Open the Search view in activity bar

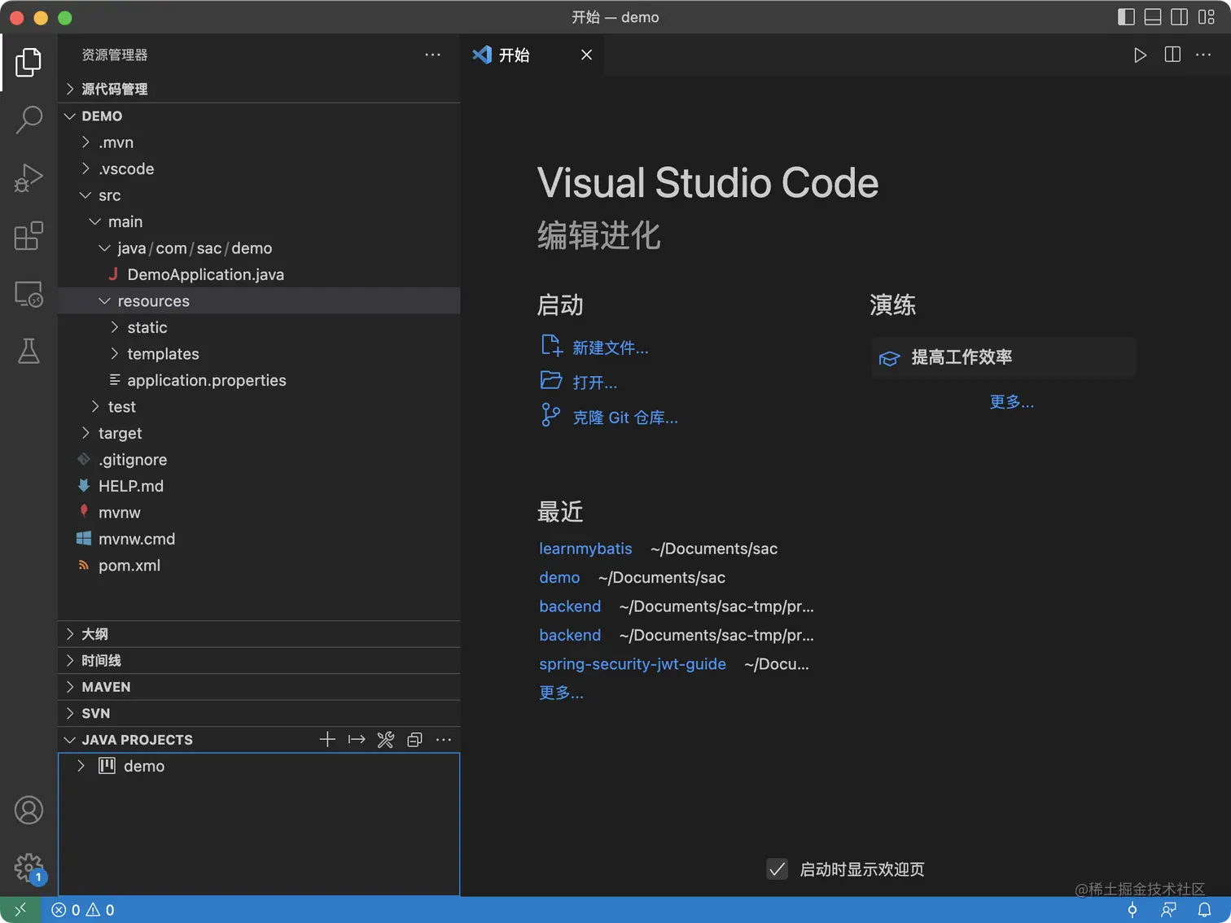(x=28, y=120)
